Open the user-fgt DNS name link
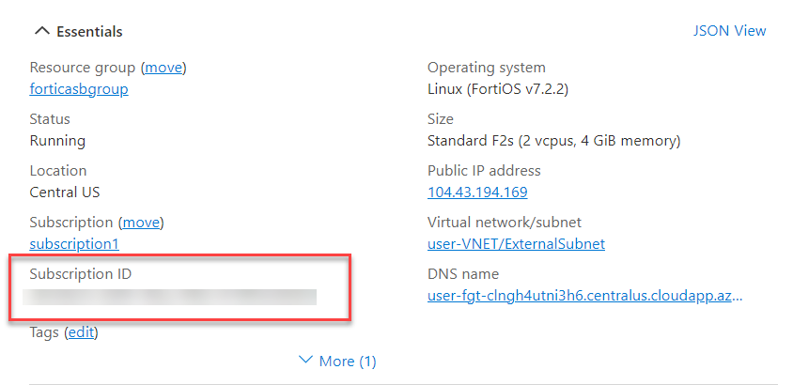The width and height of the screenshot is (793, 385). (x=584, y=297)
